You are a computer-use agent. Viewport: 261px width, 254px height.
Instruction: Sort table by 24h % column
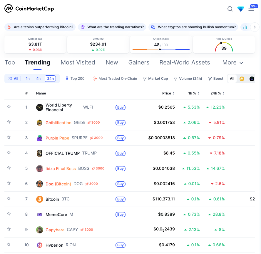217,93
